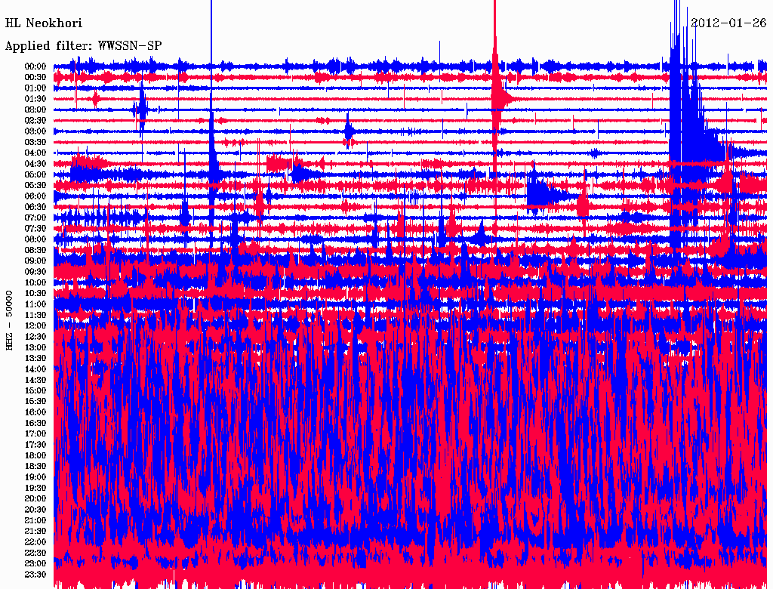Viewport: 773px width, 589px height.
Task: Click the 2012-01-26 date label
Action: [728, 23]
